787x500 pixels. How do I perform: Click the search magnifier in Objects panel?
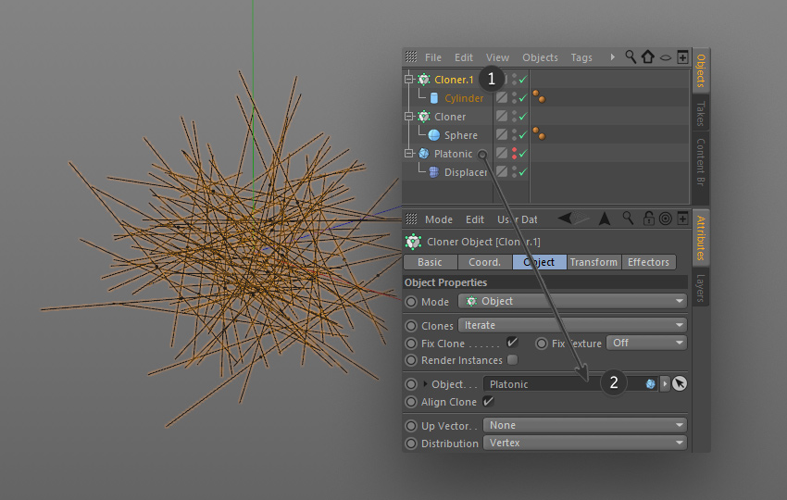[x=631, y=56]
